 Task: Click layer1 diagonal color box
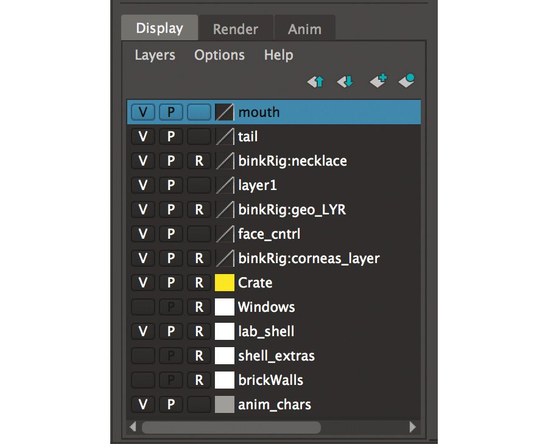tap(224, 185)
